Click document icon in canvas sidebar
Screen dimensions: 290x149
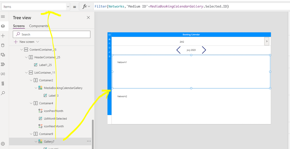(x=109, y=56)
